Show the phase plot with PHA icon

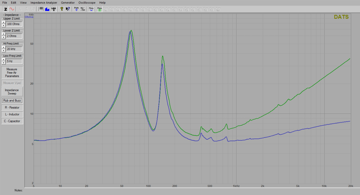tap(76, 9)
